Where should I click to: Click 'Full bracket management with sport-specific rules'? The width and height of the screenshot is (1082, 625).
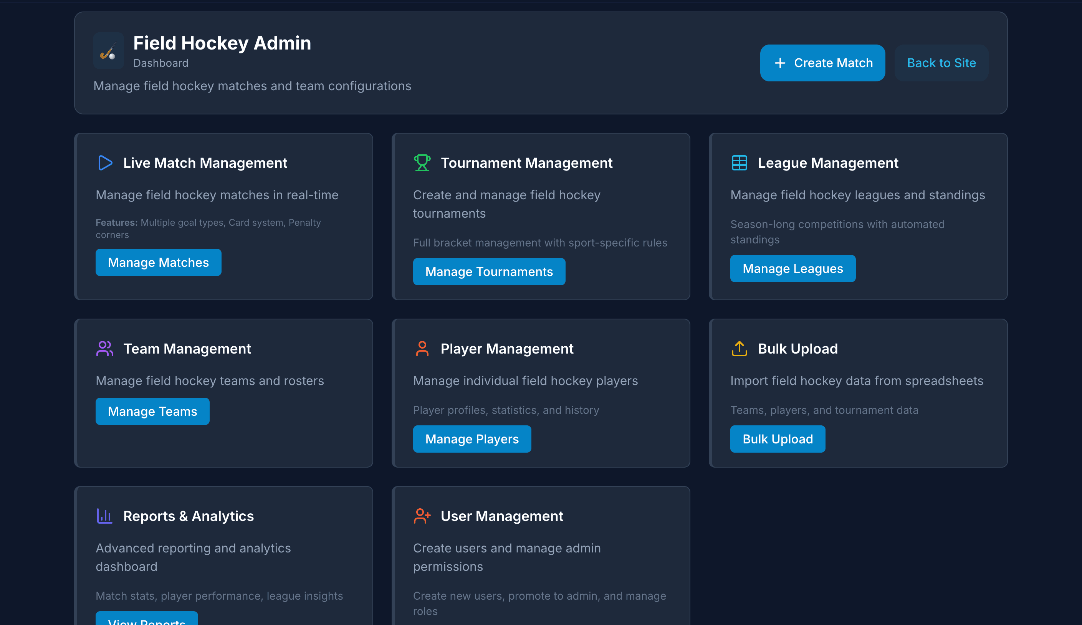[x=540, y=243]
